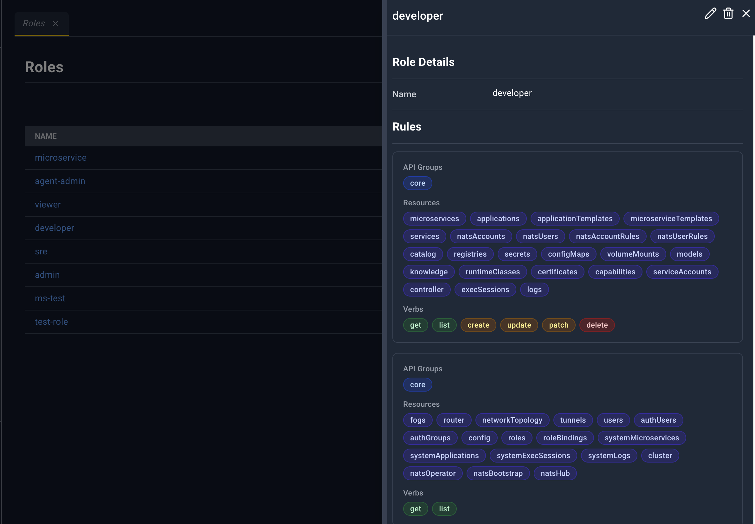
Task: Click the developer name value in Role Details
Action: pos(512,93)
